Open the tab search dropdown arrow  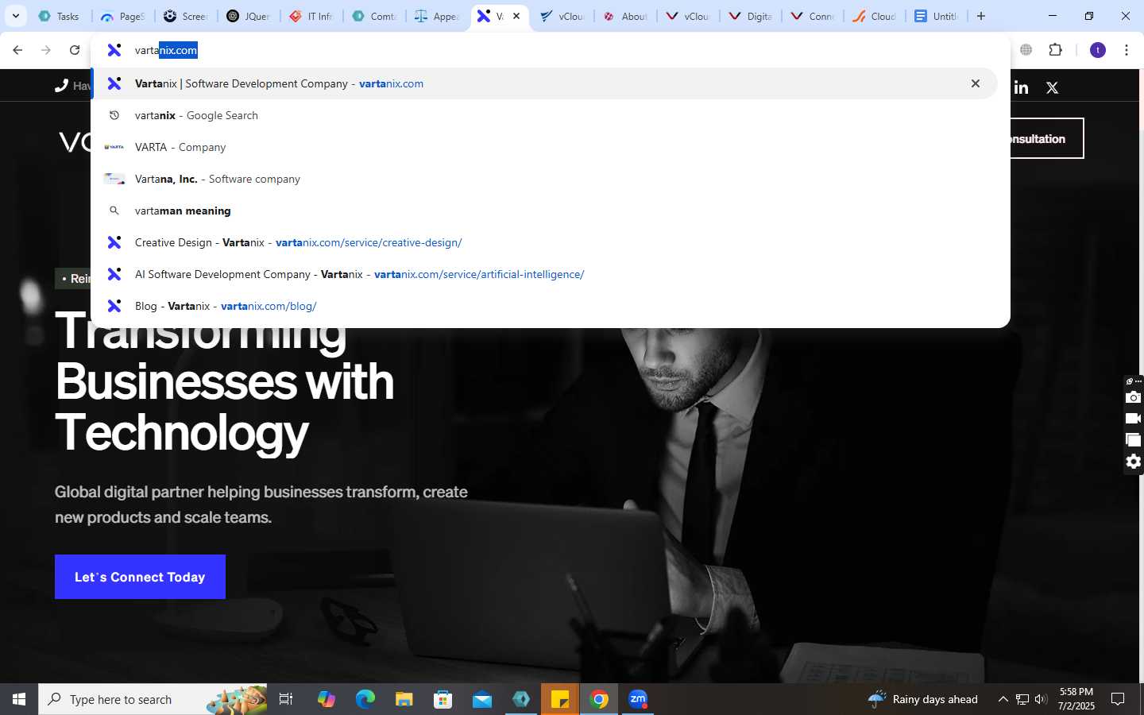[15, 16]
